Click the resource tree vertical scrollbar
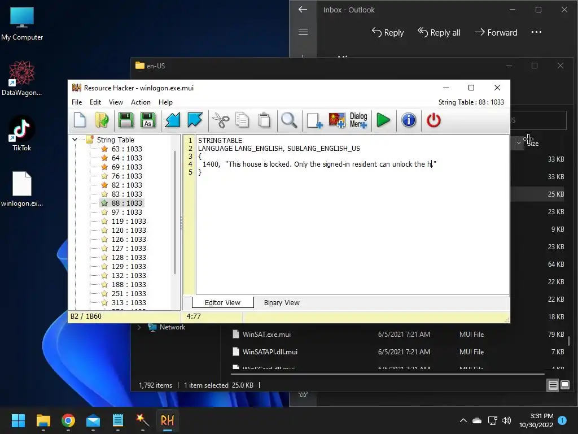The height and width of the screenshot is (434, 578). 175,212
